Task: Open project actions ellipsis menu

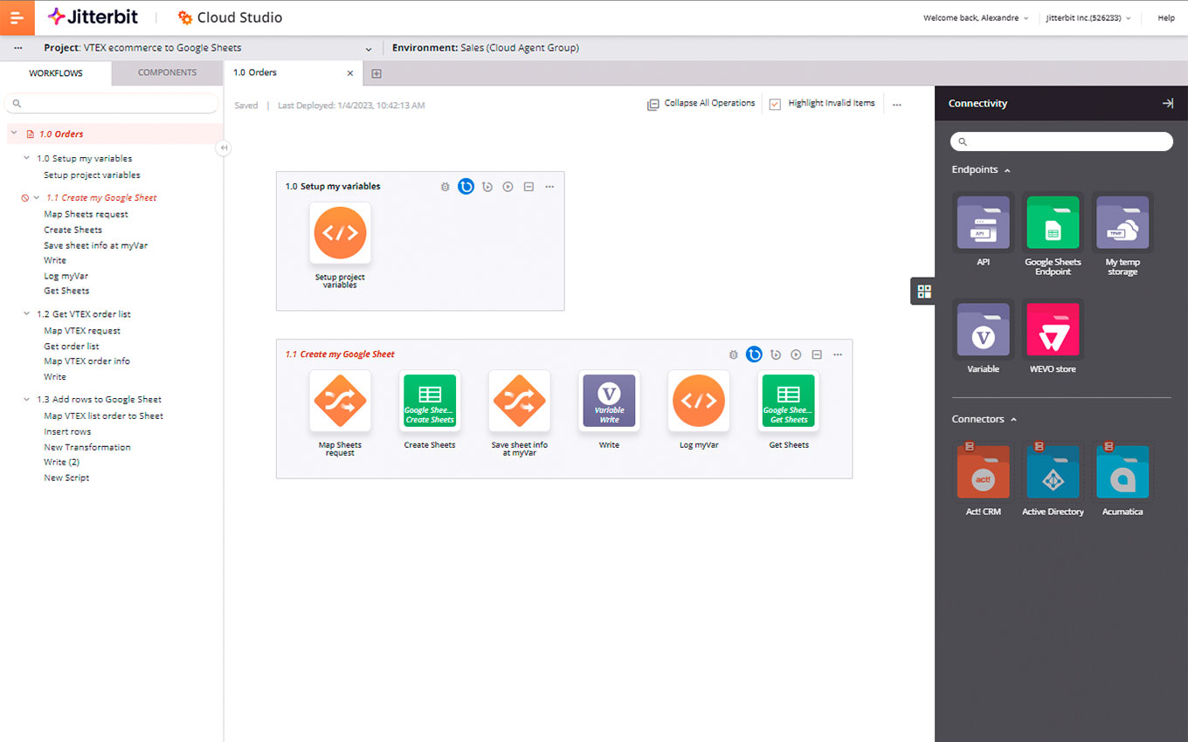Action: point(18,48)
